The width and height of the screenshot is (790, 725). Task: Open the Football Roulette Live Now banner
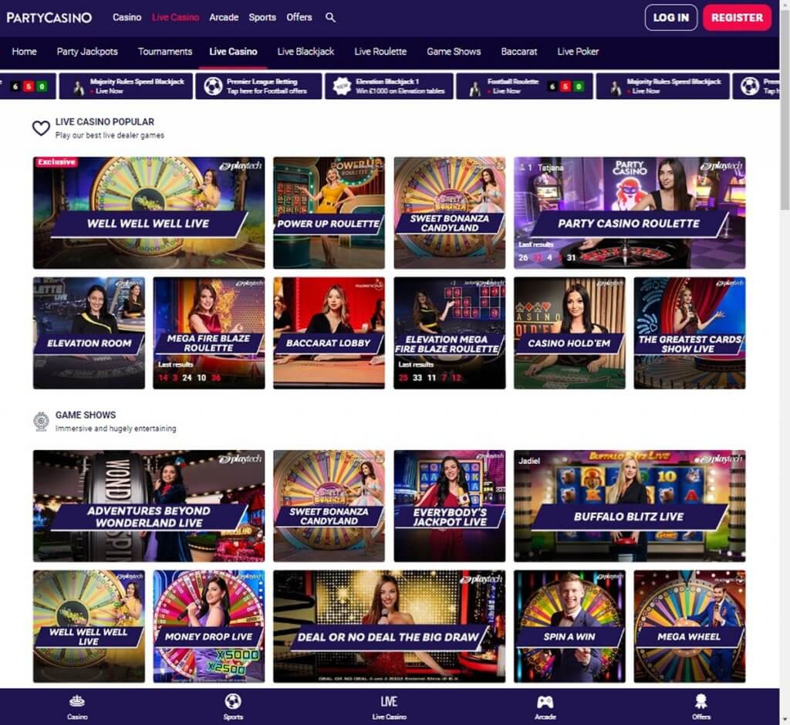point(525,86)
